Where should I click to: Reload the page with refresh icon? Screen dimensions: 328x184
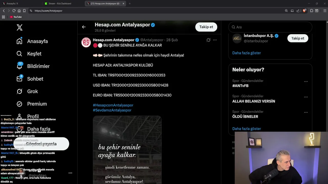(x=14, y=11)
